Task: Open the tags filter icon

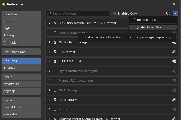Action: tap(168, 13)
